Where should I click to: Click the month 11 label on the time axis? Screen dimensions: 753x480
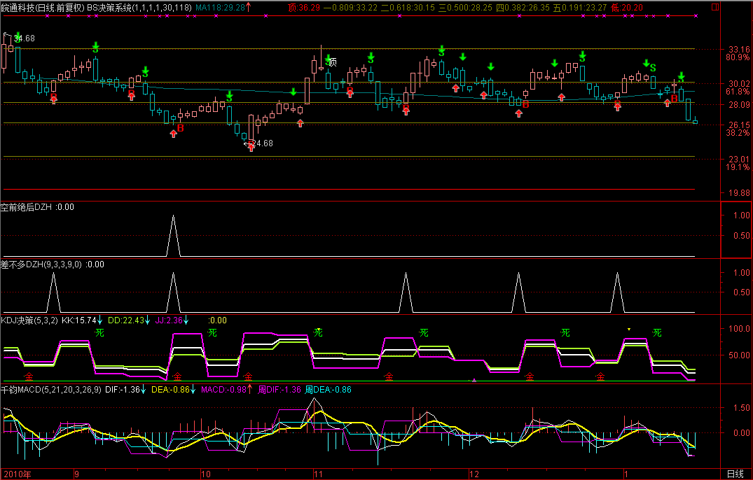pyautogui.click(x=318, y=474)
